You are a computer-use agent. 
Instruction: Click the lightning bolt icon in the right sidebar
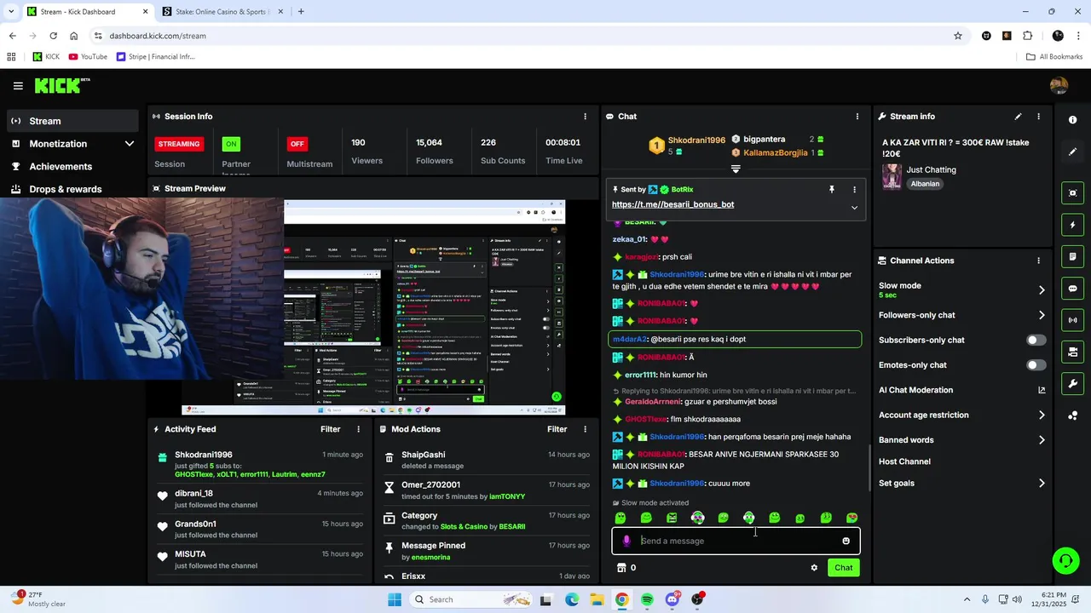1072,225
